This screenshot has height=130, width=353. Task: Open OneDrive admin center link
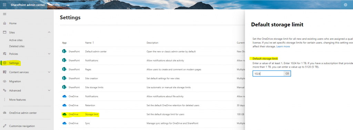pos(23,113)
